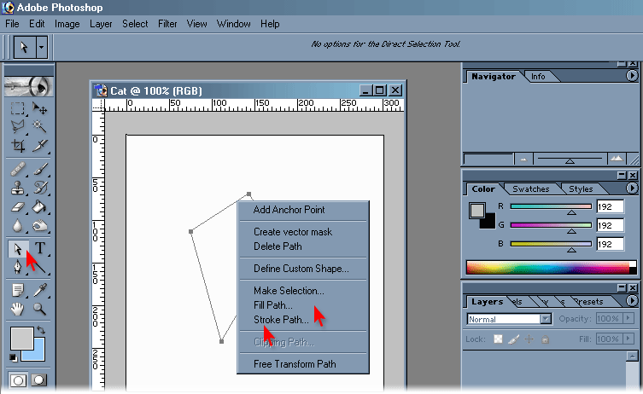Screen dimensions: 643x394
Task: Open the Navigator palette options menu
Action: pos(632,75)
